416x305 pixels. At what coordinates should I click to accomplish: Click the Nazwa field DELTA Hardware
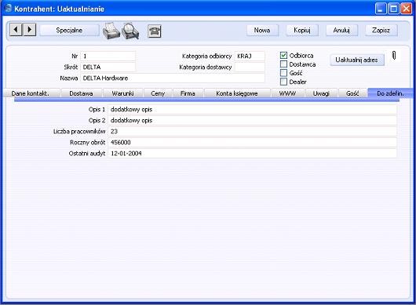point(173,78)
